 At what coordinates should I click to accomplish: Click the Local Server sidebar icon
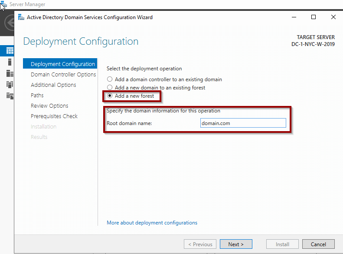(x=10, y=62)
